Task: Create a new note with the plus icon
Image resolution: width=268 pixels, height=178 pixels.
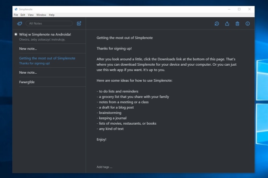Action: pyautogui.click(x=79, y=23)
